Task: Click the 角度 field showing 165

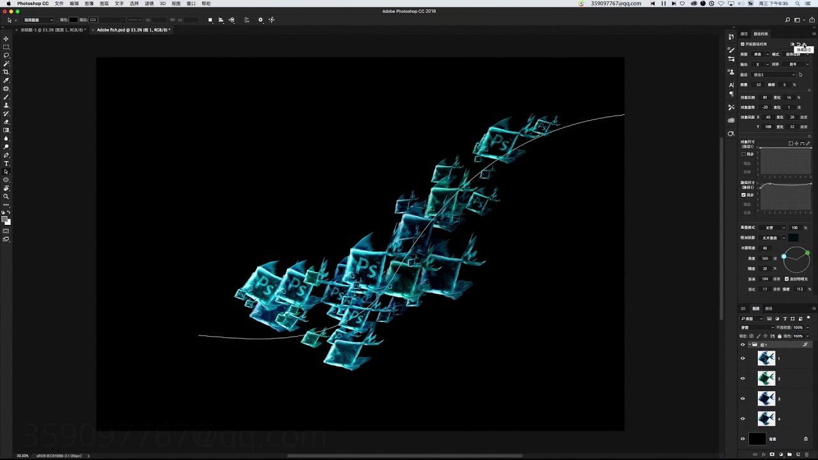Action: (x=765, y=259)
